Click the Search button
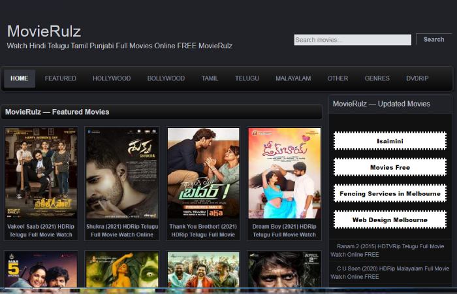The width and height of the screenshot is (457, 294). (x=433, y=39)
